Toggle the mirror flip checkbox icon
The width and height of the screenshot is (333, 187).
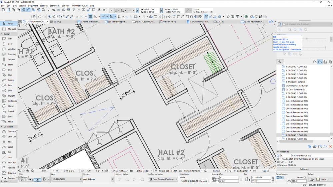coord(279,177)
